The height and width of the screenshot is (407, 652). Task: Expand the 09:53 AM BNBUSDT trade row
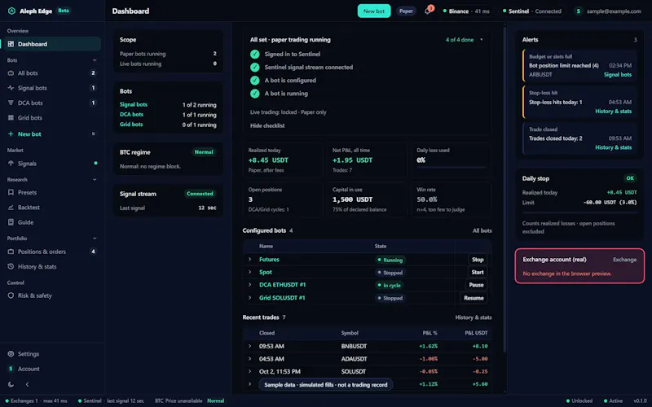pyautogui.click(x=249, y=346)
